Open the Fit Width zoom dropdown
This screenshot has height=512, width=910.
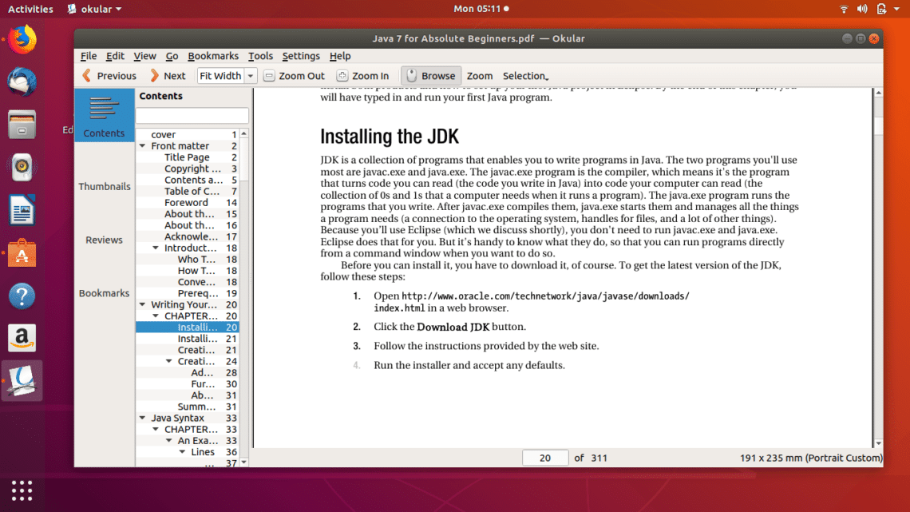click(x=250, y=76)
